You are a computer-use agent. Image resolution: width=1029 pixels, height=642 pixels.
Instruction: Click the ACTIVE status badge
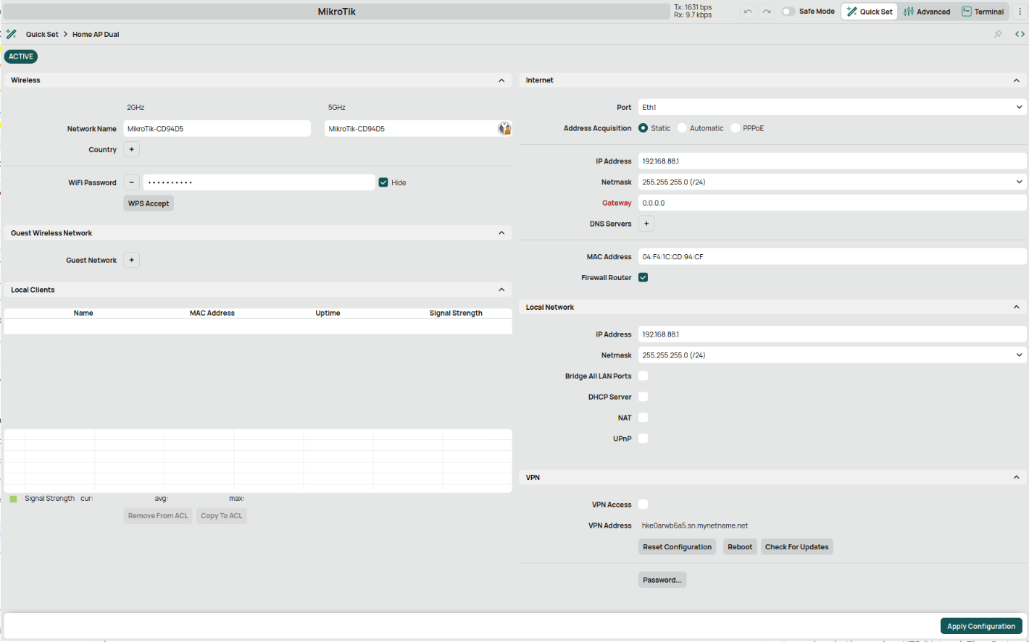21,56
